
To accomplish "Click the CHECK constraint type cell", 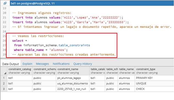I will (x=154, y=89).
